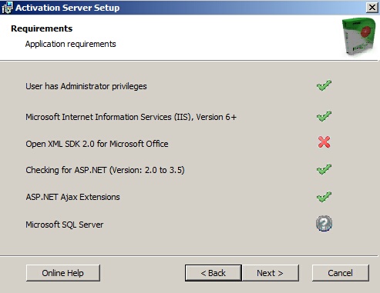380x293 pixels.
Task: Click the question mark icon beside Microsoft SQL Server
Action: pyautogui.click(x=324, y=223)
